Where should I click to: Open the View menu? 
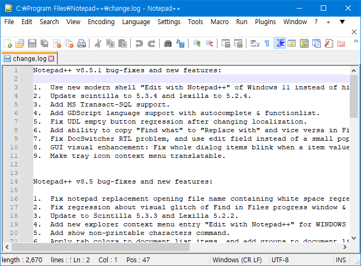tap(73, 22)
